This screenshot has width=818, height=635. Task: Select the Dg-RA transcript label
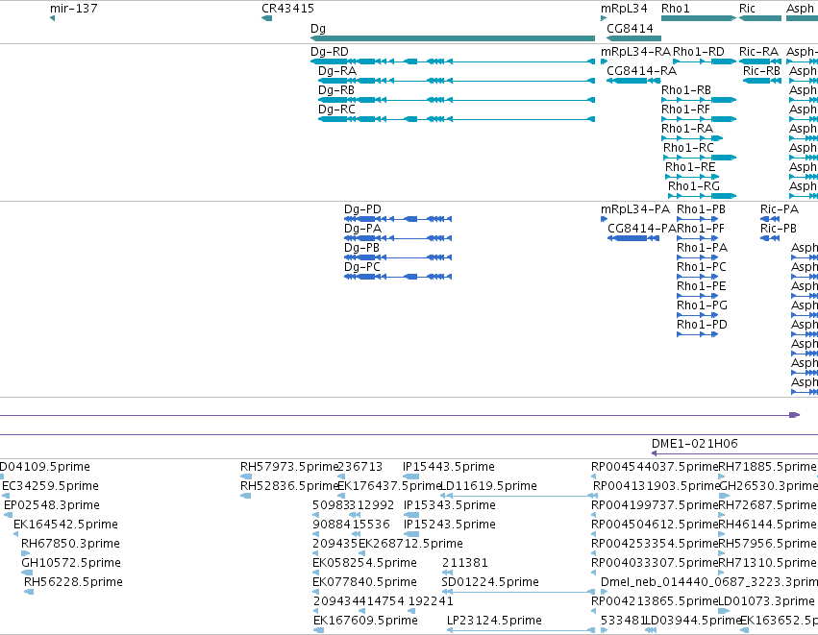tap(337, 71)
